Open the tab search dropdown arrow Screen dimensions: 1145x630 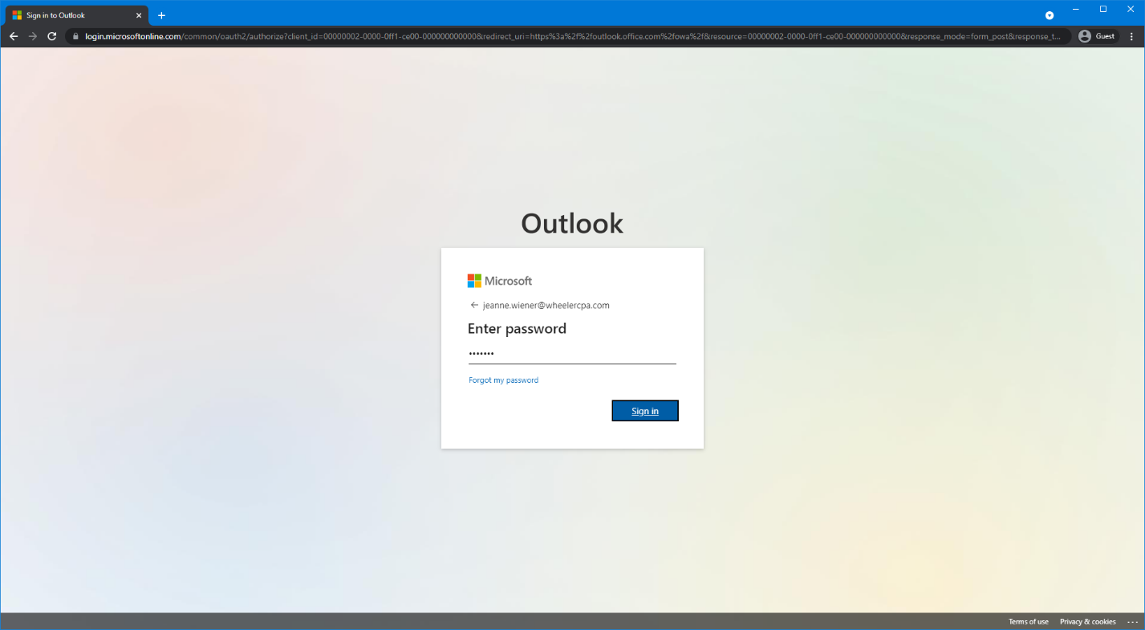point(1050,15)
